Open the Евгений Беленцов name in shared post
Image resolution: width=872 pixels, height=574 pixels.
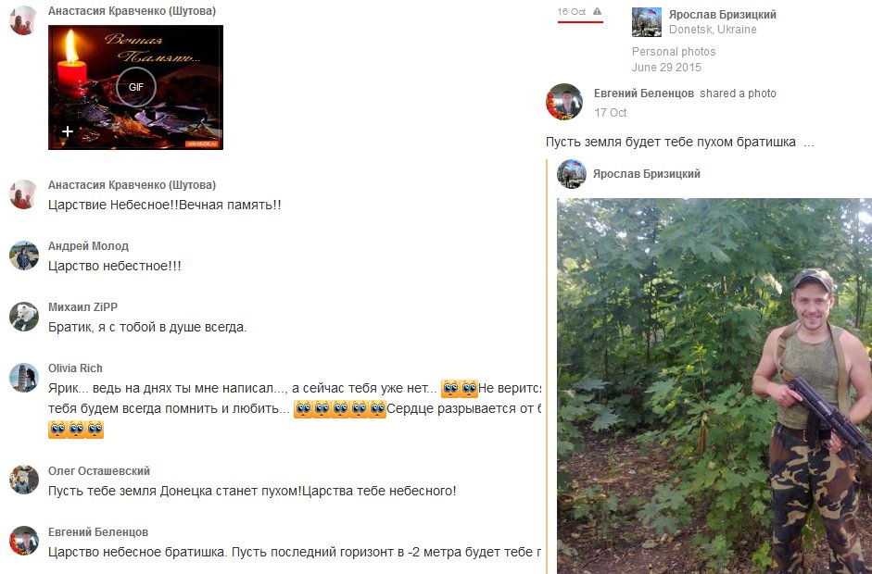(643, 94)
